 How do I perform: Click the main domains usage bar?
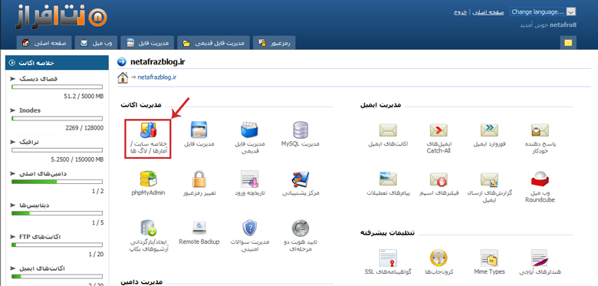[x=58, y=182]
